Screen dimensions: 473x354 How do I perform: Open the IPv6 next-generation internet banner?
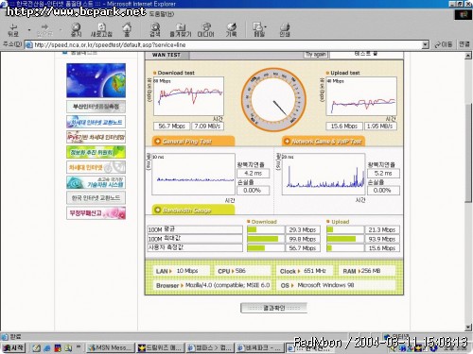click(x=96, y=137)
